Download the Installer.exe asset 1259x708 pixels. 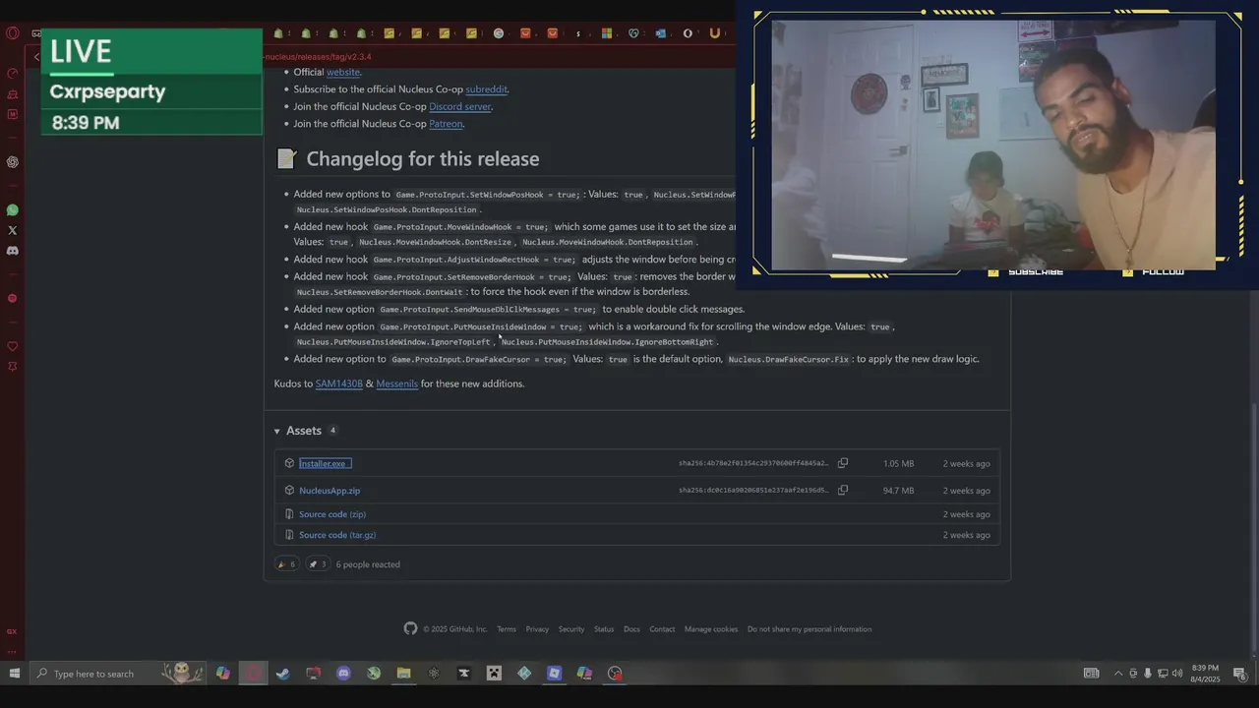323,463
